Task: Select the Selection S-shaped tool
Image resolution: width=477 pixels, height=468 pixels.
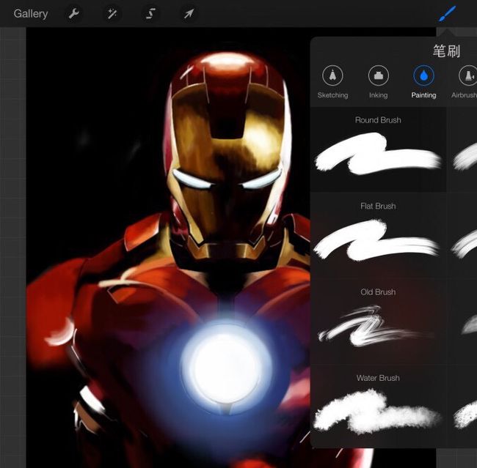Action: (x=150, y=14)
